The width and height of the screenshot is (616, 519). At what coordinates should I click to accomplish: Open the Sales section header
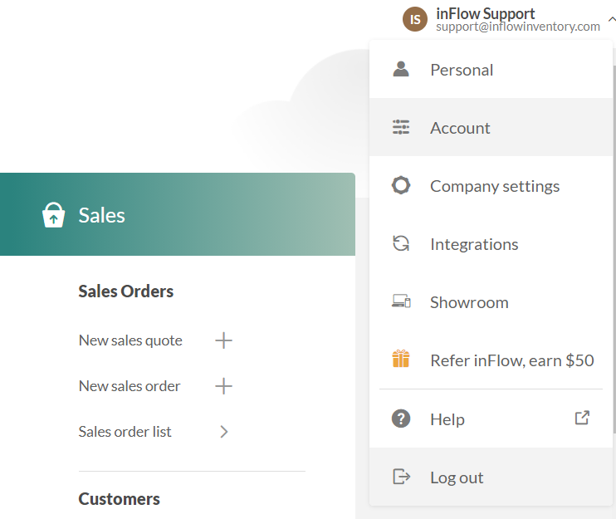click(178, 214)
